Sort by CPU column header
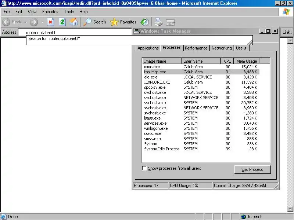 pyautogui.click(x=227, y=61)
